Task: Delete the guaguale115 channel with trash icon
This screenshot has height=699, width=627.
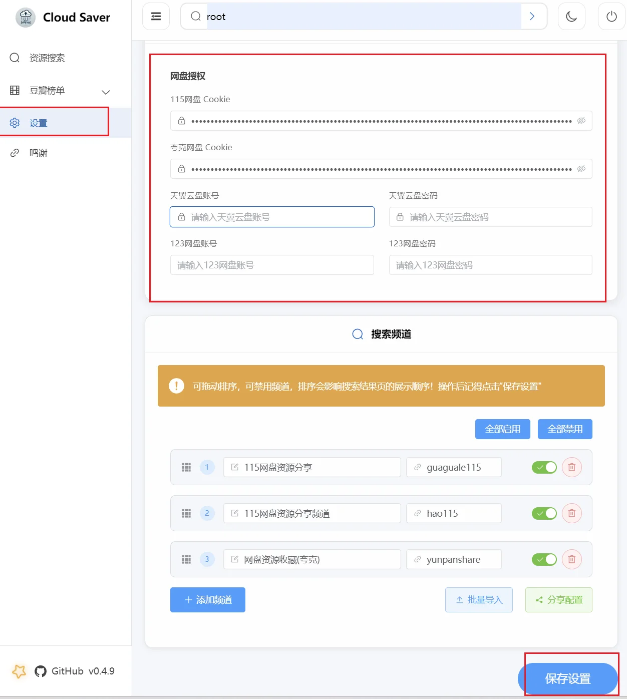Action: pyautogui.click(x=572, y=467)
